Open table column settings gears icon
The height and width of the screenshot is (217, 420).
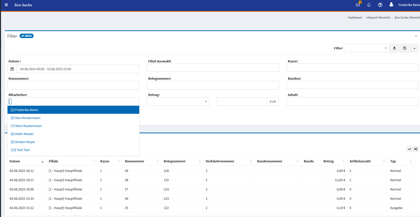click(416, 149)
